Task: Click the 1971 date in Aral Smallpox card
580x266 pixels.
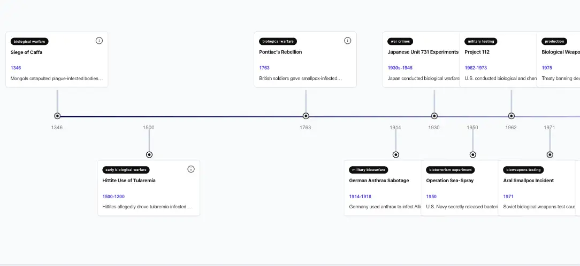Action: pyautogui.click(x=508, y=197)
